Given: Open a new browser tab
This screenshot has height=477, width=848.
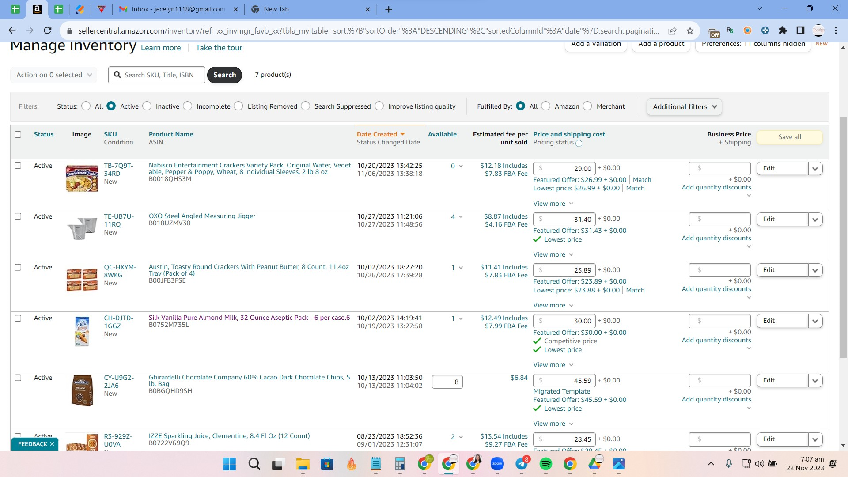Looking at the screenshot, I should 389,9.
